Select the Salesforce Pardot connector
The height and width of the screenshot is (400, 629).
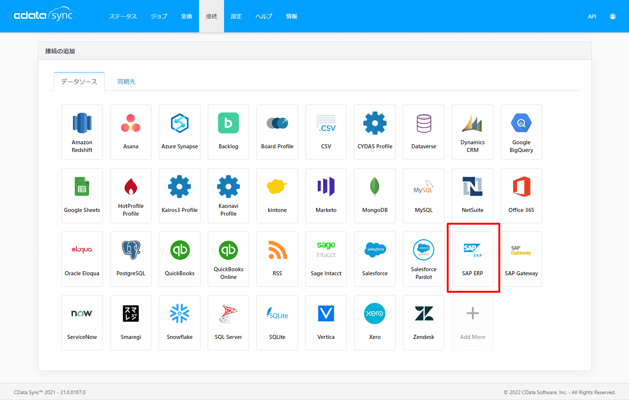pyautogui.click(x=424, y=259)
